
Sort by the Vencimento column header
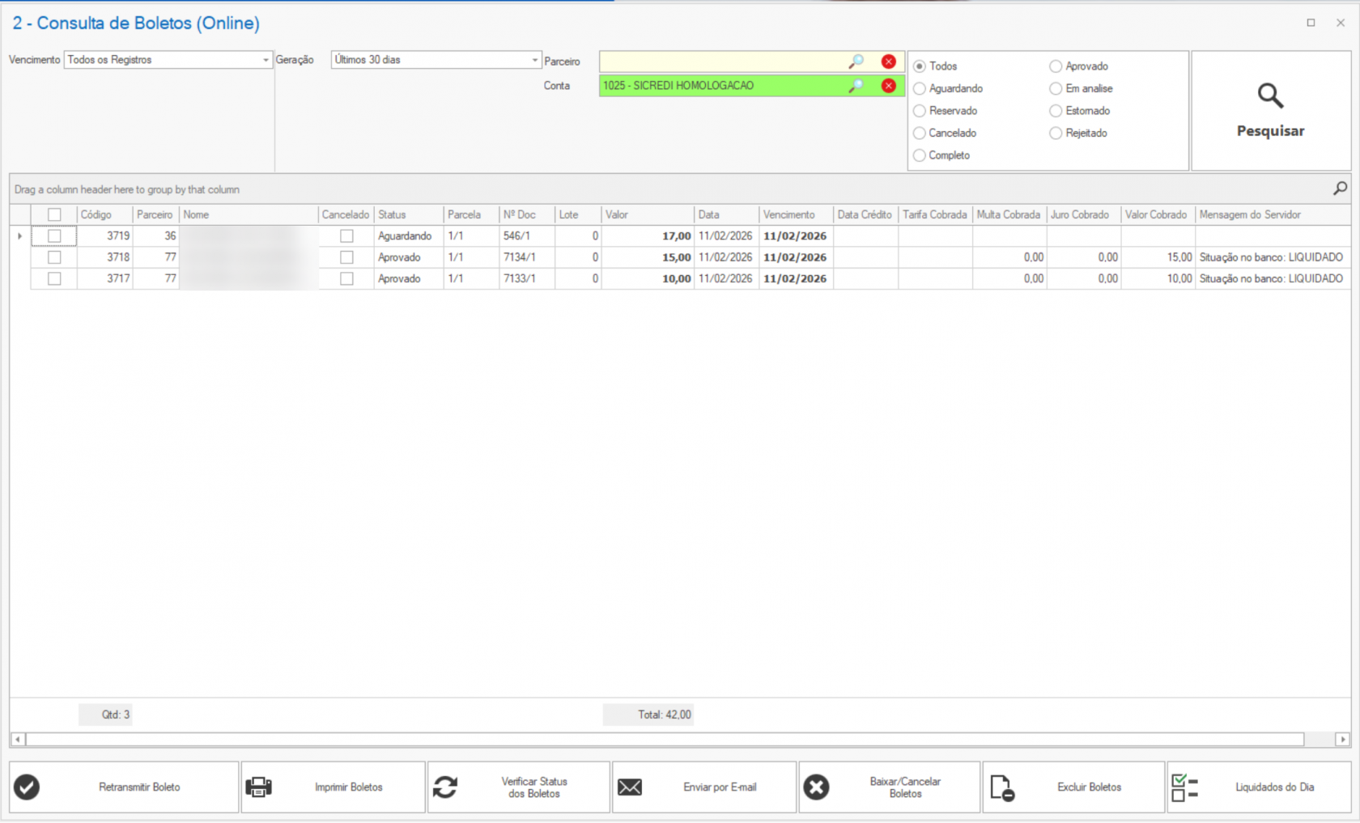click(x=789, y=214)
